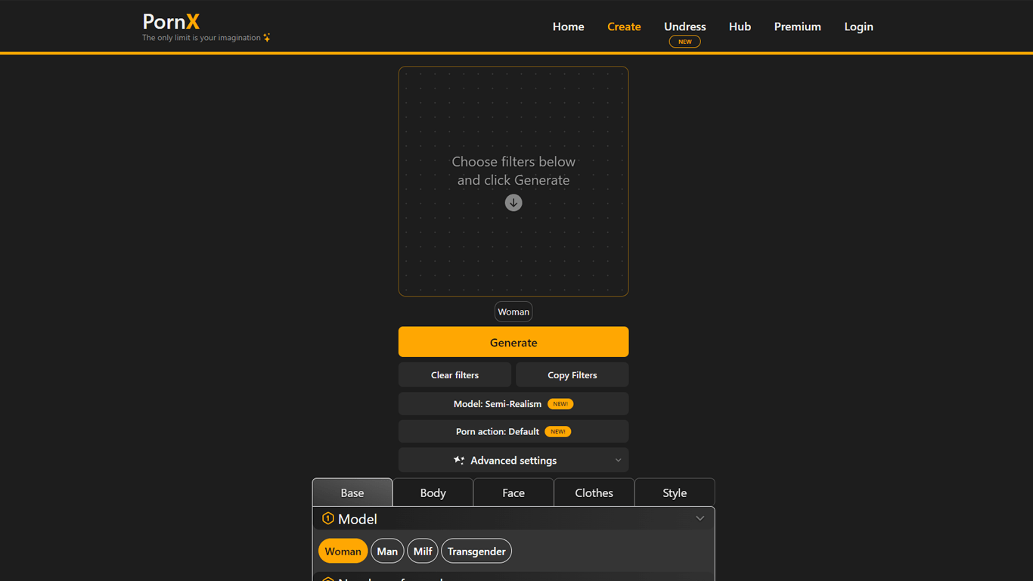Viewport: 1033px width, 581px height.
Task: Choose the Transgender model option
Action: (x=476, y=551)
